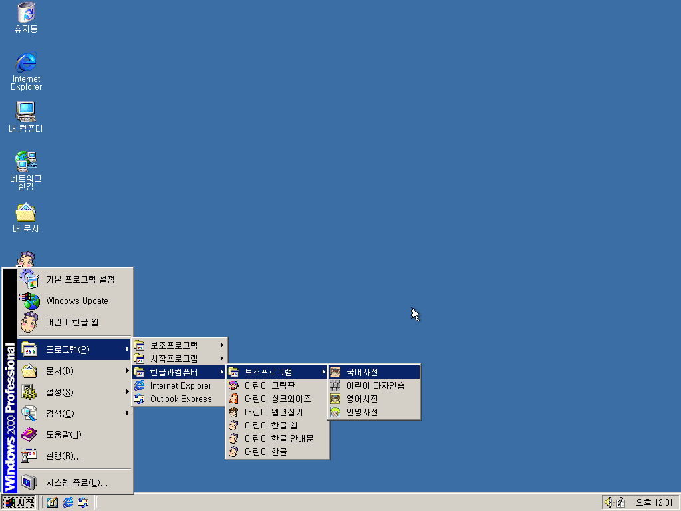Click Show Desktop quick launch icon
The height and width of the screenshot is (511, 681).
[x=53, y=503]
